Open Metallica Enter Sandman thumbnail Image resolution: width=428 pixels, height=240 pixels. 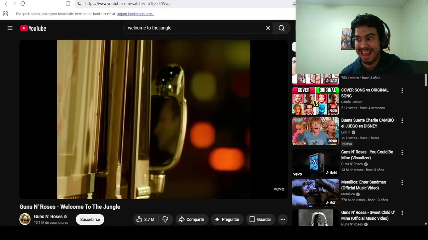(x=316, y=193)
